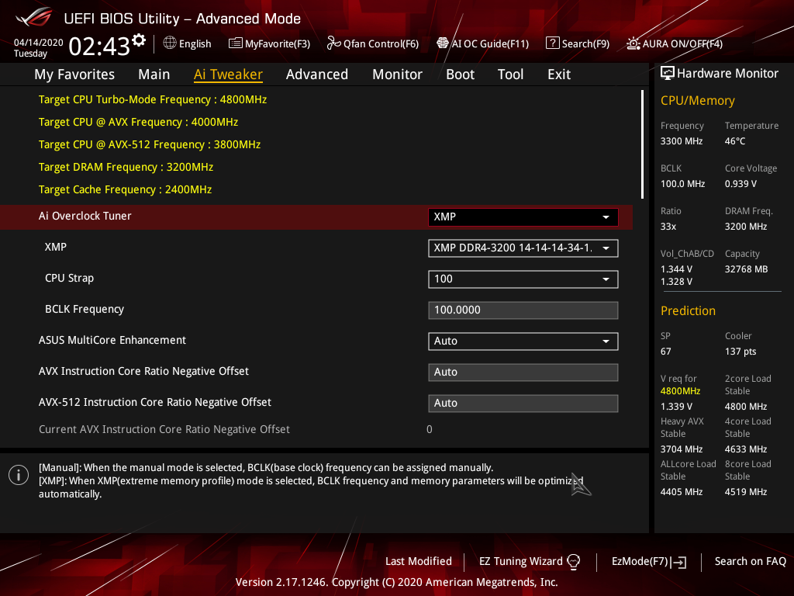Click 137 pts cooler value
Image resolution: width=794 pixels, height=596 pixels.
click(x=740, y=352)
